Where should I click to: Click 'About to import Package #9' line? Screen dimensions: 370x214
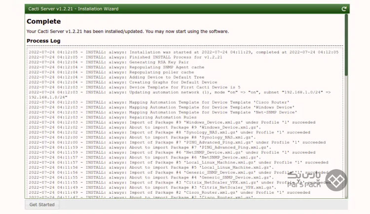[x=145, y=127]
